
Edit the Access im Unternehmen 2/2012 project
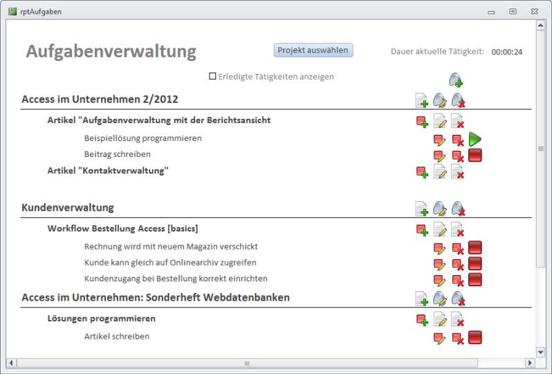pyautogui.click(x=439, y=101)
